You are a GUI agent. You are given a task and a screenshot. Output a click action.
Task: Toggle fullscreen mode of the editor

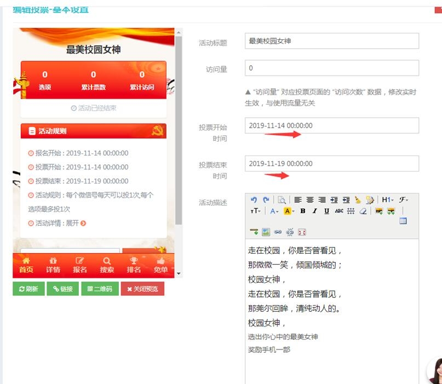click(302, 232)
